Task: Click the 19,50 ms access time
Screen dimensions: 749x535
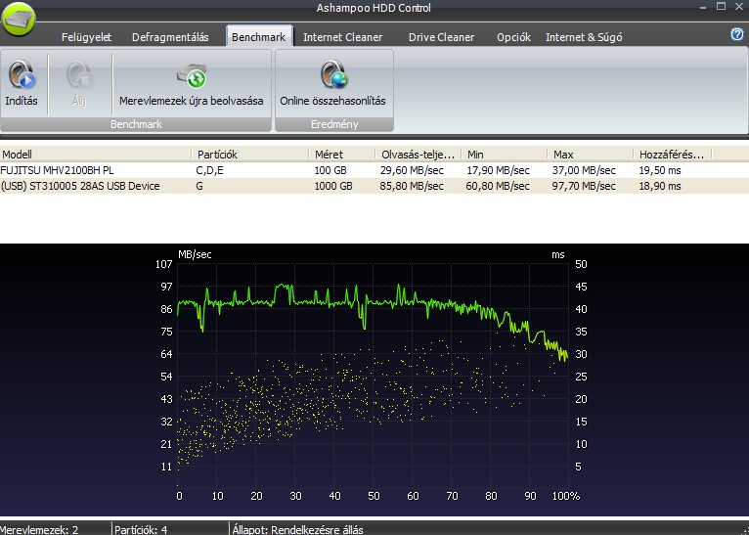Action: 660,170
